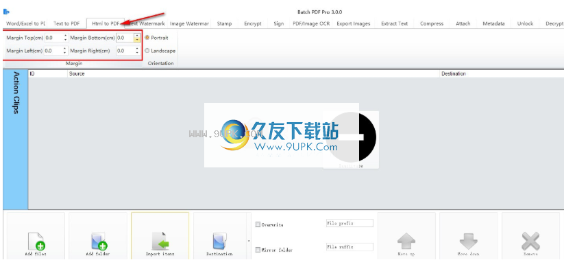Click the File prefix input field
The height and width of the screenshot is (271, 564).
(350, 223)
